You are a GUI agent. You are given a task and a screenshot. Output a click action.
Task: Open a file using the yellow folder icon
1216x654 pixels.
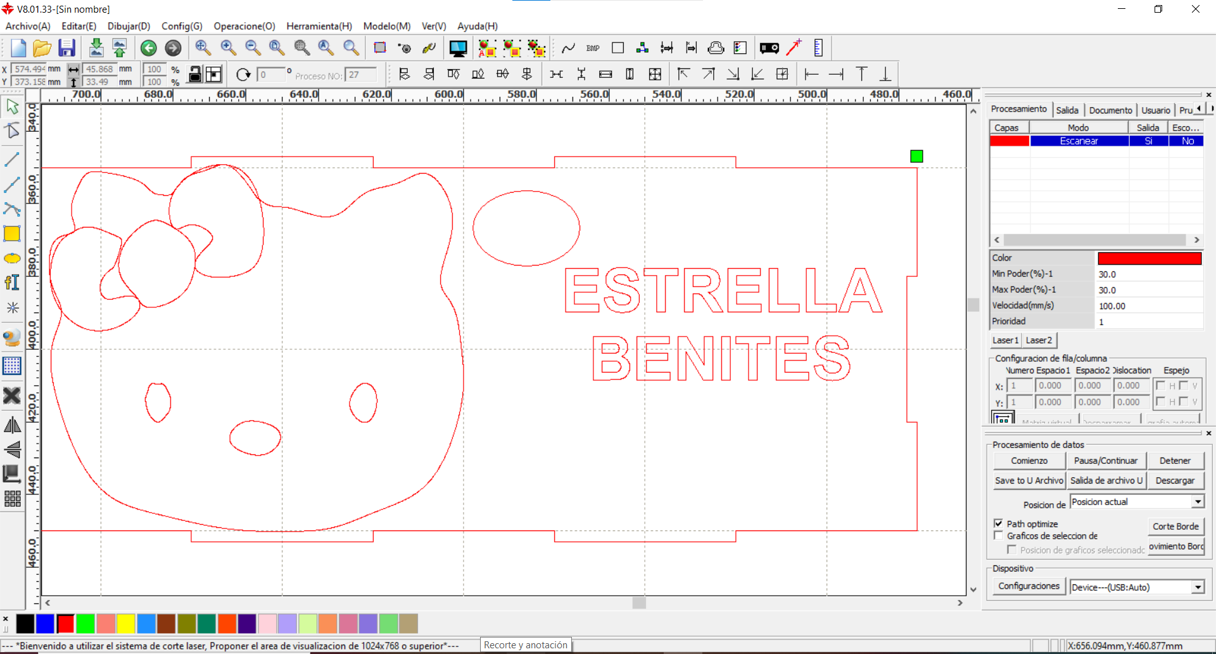click(x=42, y=48)
